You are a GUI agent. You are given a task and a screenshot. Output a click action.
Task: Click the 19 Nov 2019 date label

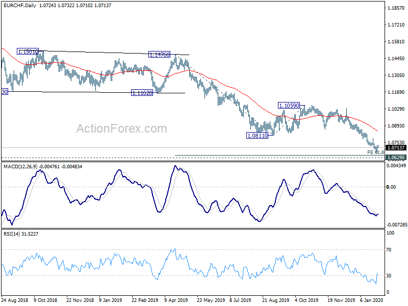(x=341, y=300)
